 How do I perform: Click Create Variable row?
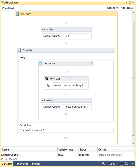pos(10,159)
